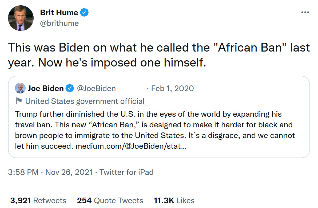Select the Joe Biden name in quoted tweet
The width and height of the screenshot is (318, 208).
46,88
